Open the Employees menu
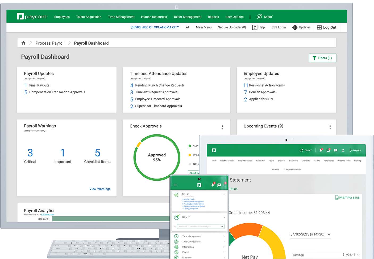Screen dimensions: 374x259 (62, 17)
